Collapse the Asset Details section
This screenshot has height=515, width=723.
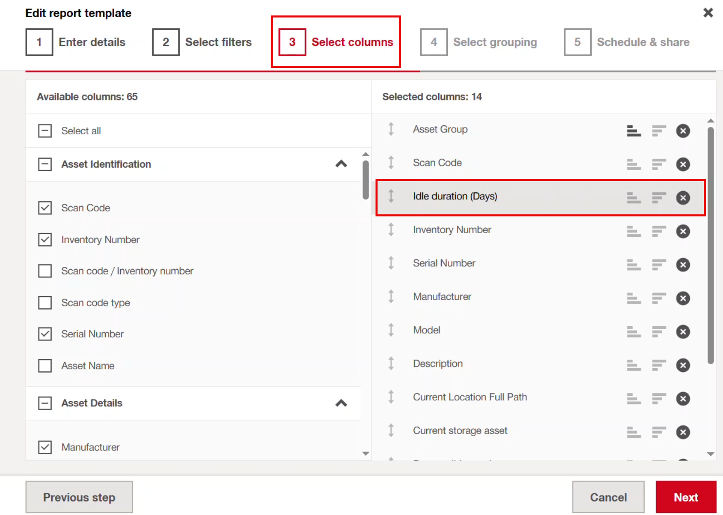point(341,403)
